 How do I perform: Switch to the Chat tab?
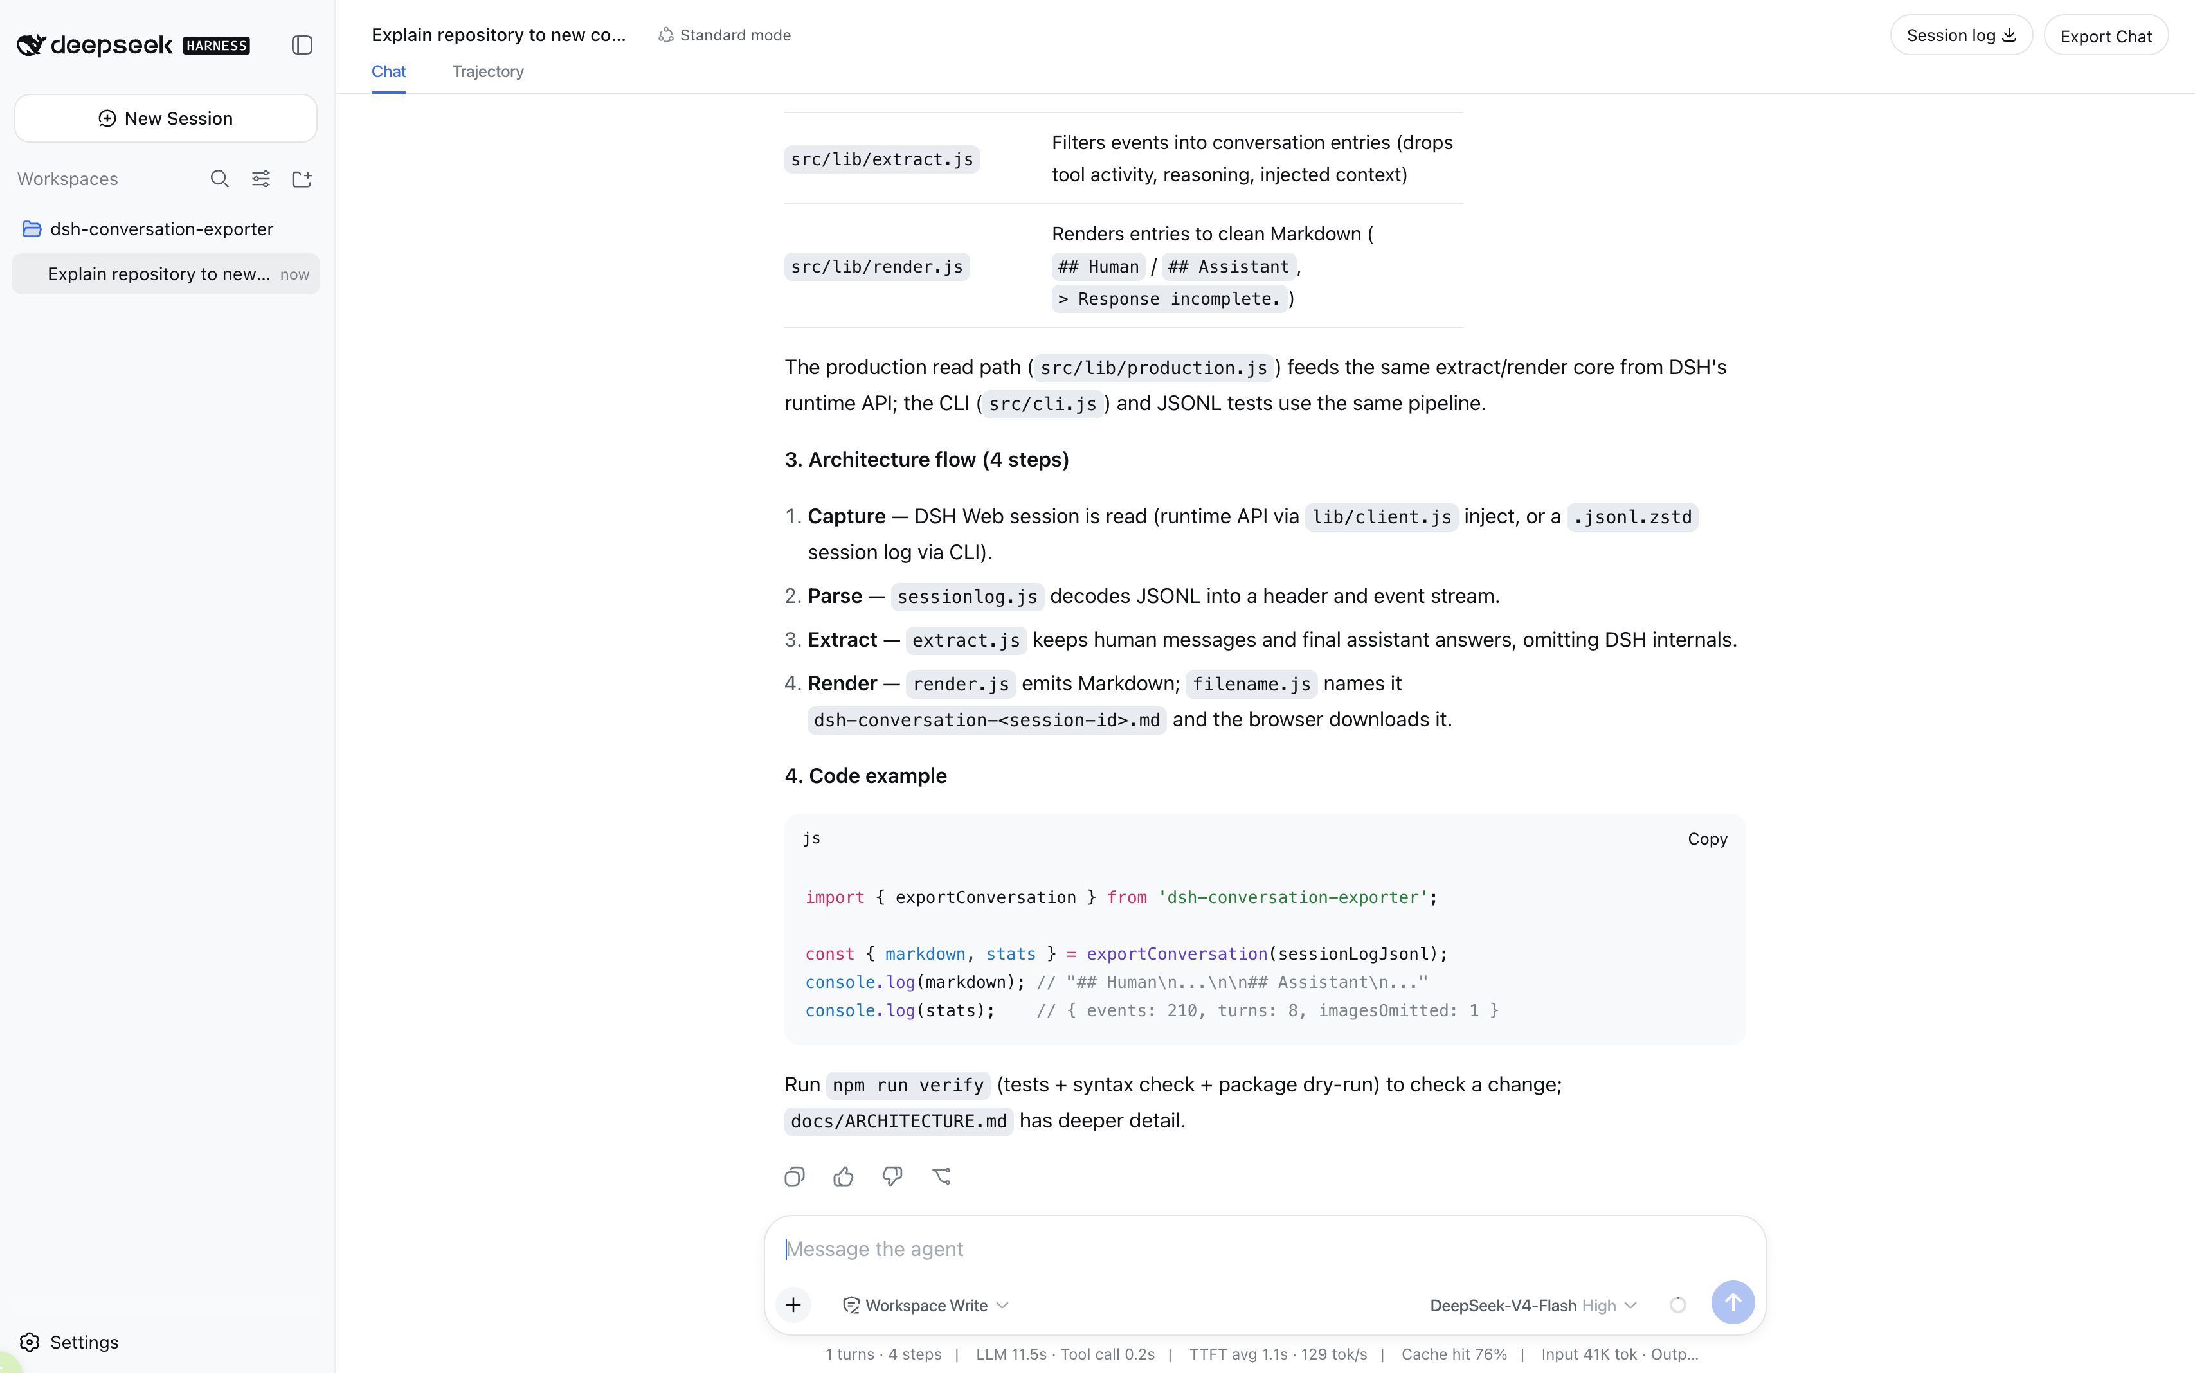pyautogui.click(x=389, y=72)
